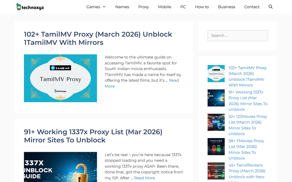Open sidebar link 52+ 123Movies Proxy List
This screenshot has height=182, width=292.
pos(248,125)
